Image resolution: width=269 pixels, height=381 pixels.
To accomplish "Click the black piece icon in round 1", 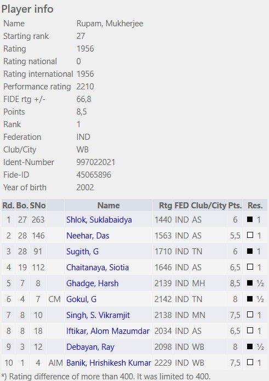I will point(250,219).
